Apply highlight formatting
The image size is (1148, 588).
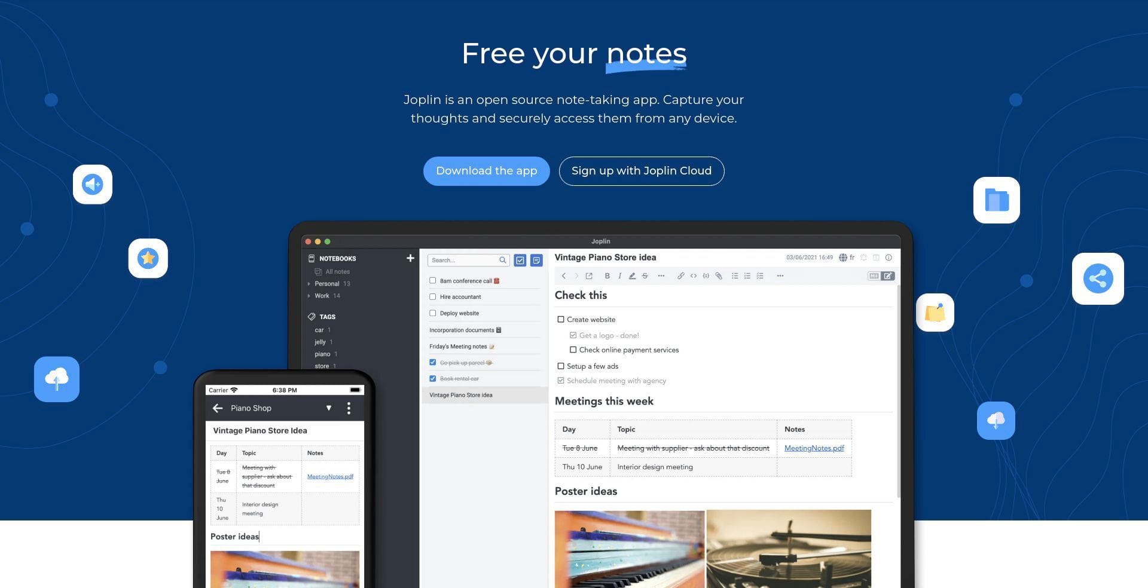[632, 276]
